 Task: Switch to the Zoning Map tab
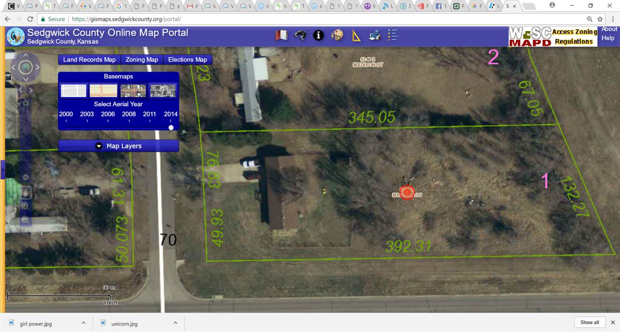(141, 60)
